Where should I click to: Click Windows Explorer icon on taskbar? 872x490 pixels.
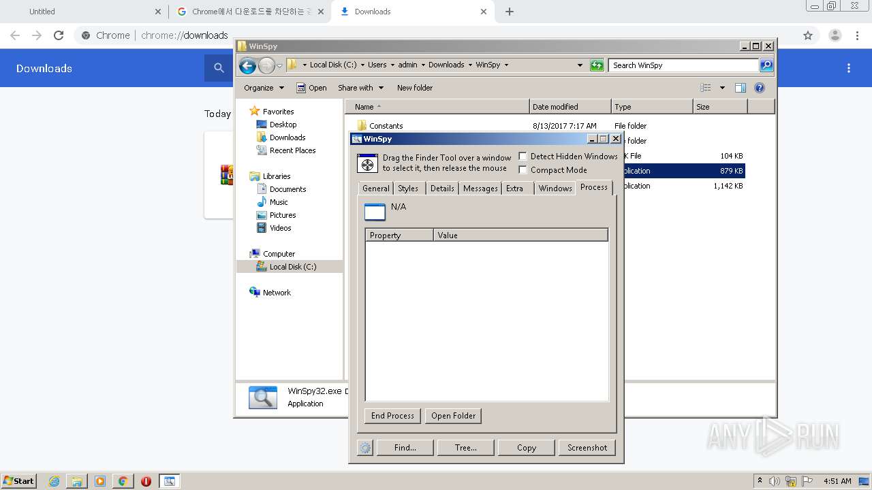[77, 481]
